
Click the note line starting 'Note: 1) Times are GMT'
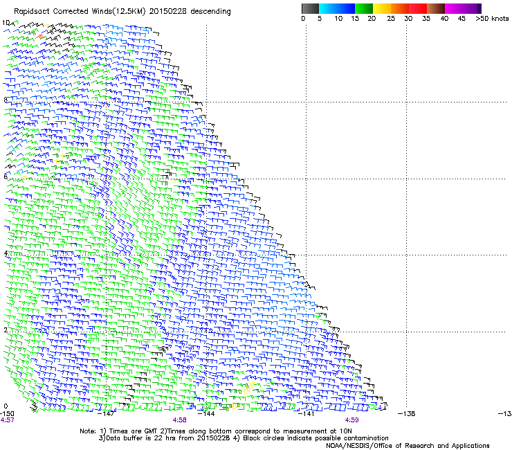(x=216, y=431)
